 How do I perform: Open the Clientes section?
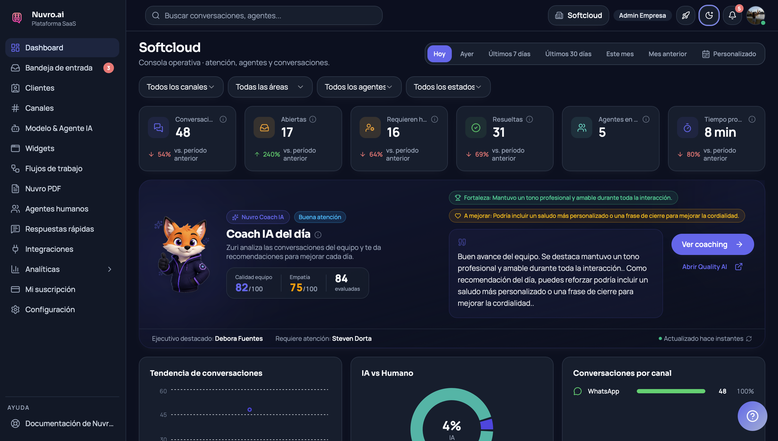[62, 88]
